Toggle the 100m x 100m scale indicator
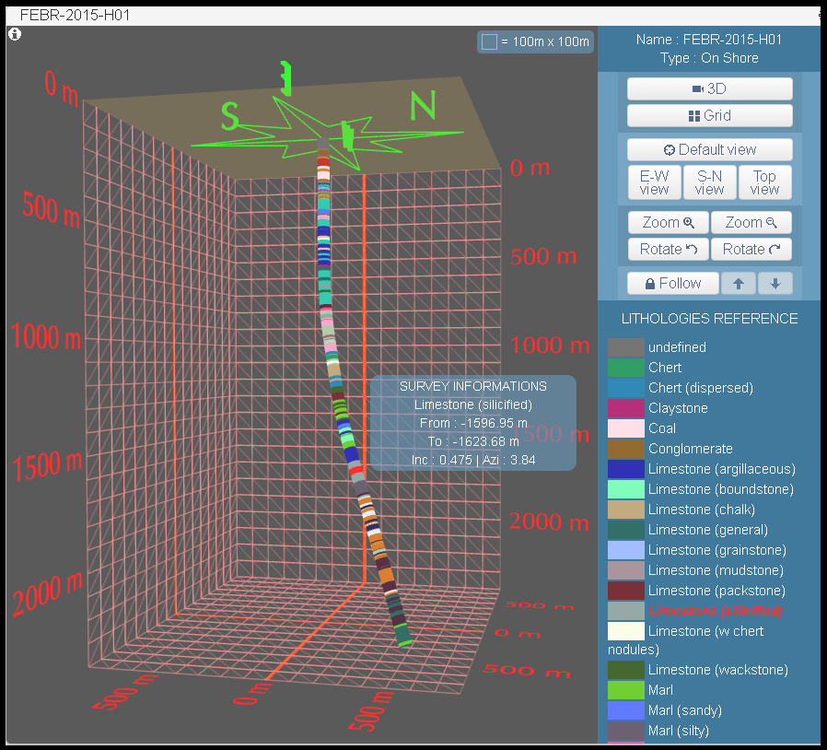Screen dimensions: 827x750 tap(535, 41)
